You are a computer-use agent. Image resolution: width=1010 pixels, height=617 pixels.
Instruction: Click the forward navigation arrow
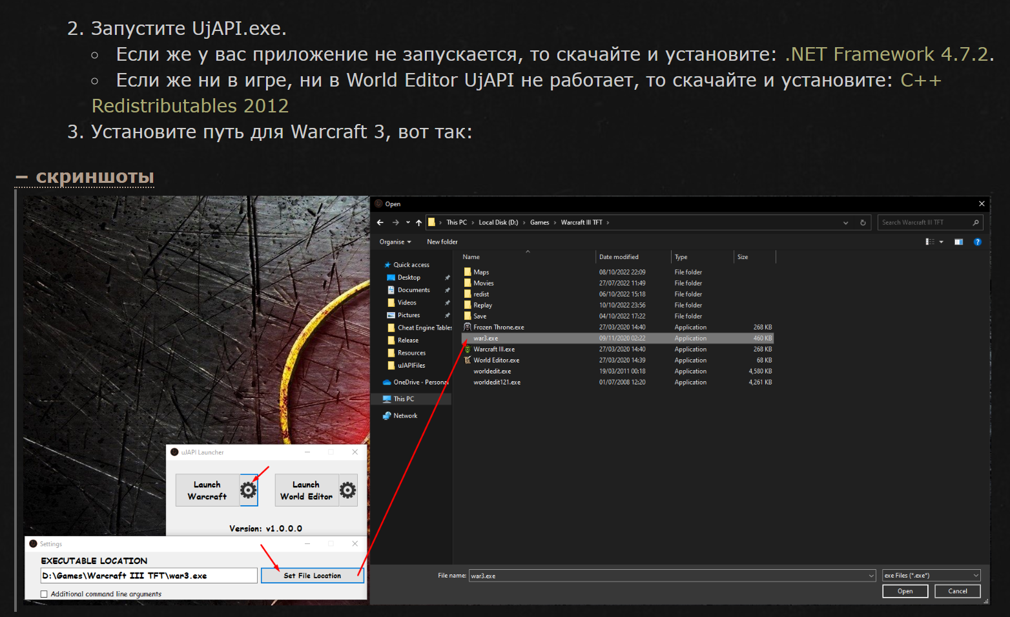point(396,222)
